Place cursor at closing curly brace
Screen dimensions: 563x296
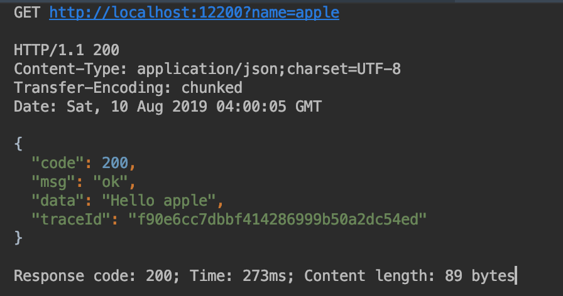18,238
